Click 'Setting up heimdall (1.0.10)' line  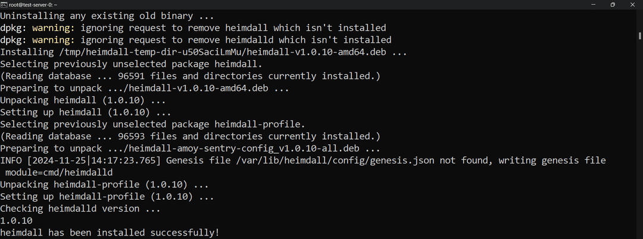pos(85,112)
